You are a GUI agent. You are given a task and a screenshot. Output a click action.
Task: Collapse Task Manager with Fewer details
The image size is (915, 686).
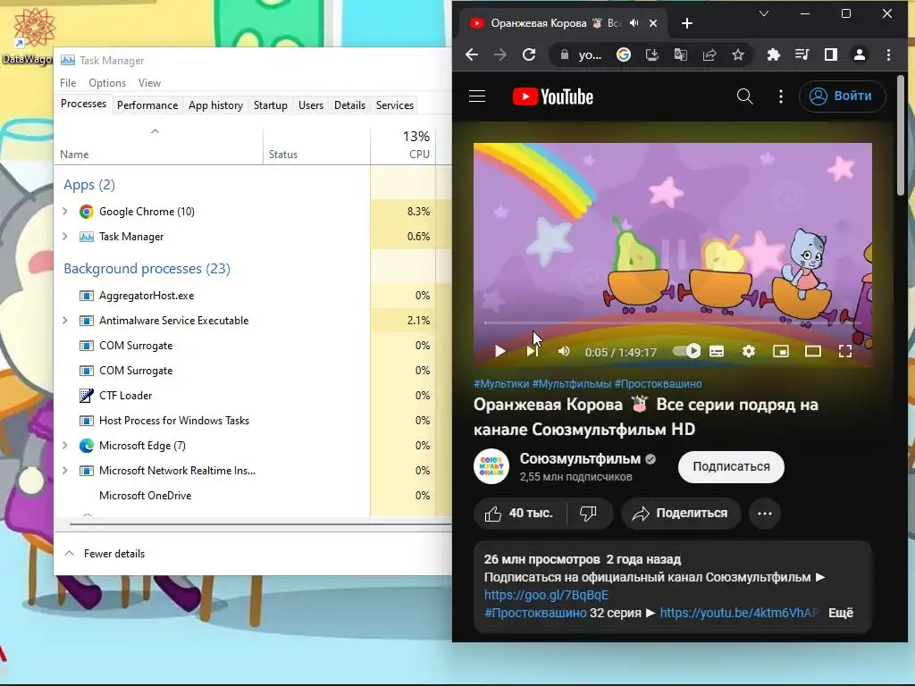point(105,554)
